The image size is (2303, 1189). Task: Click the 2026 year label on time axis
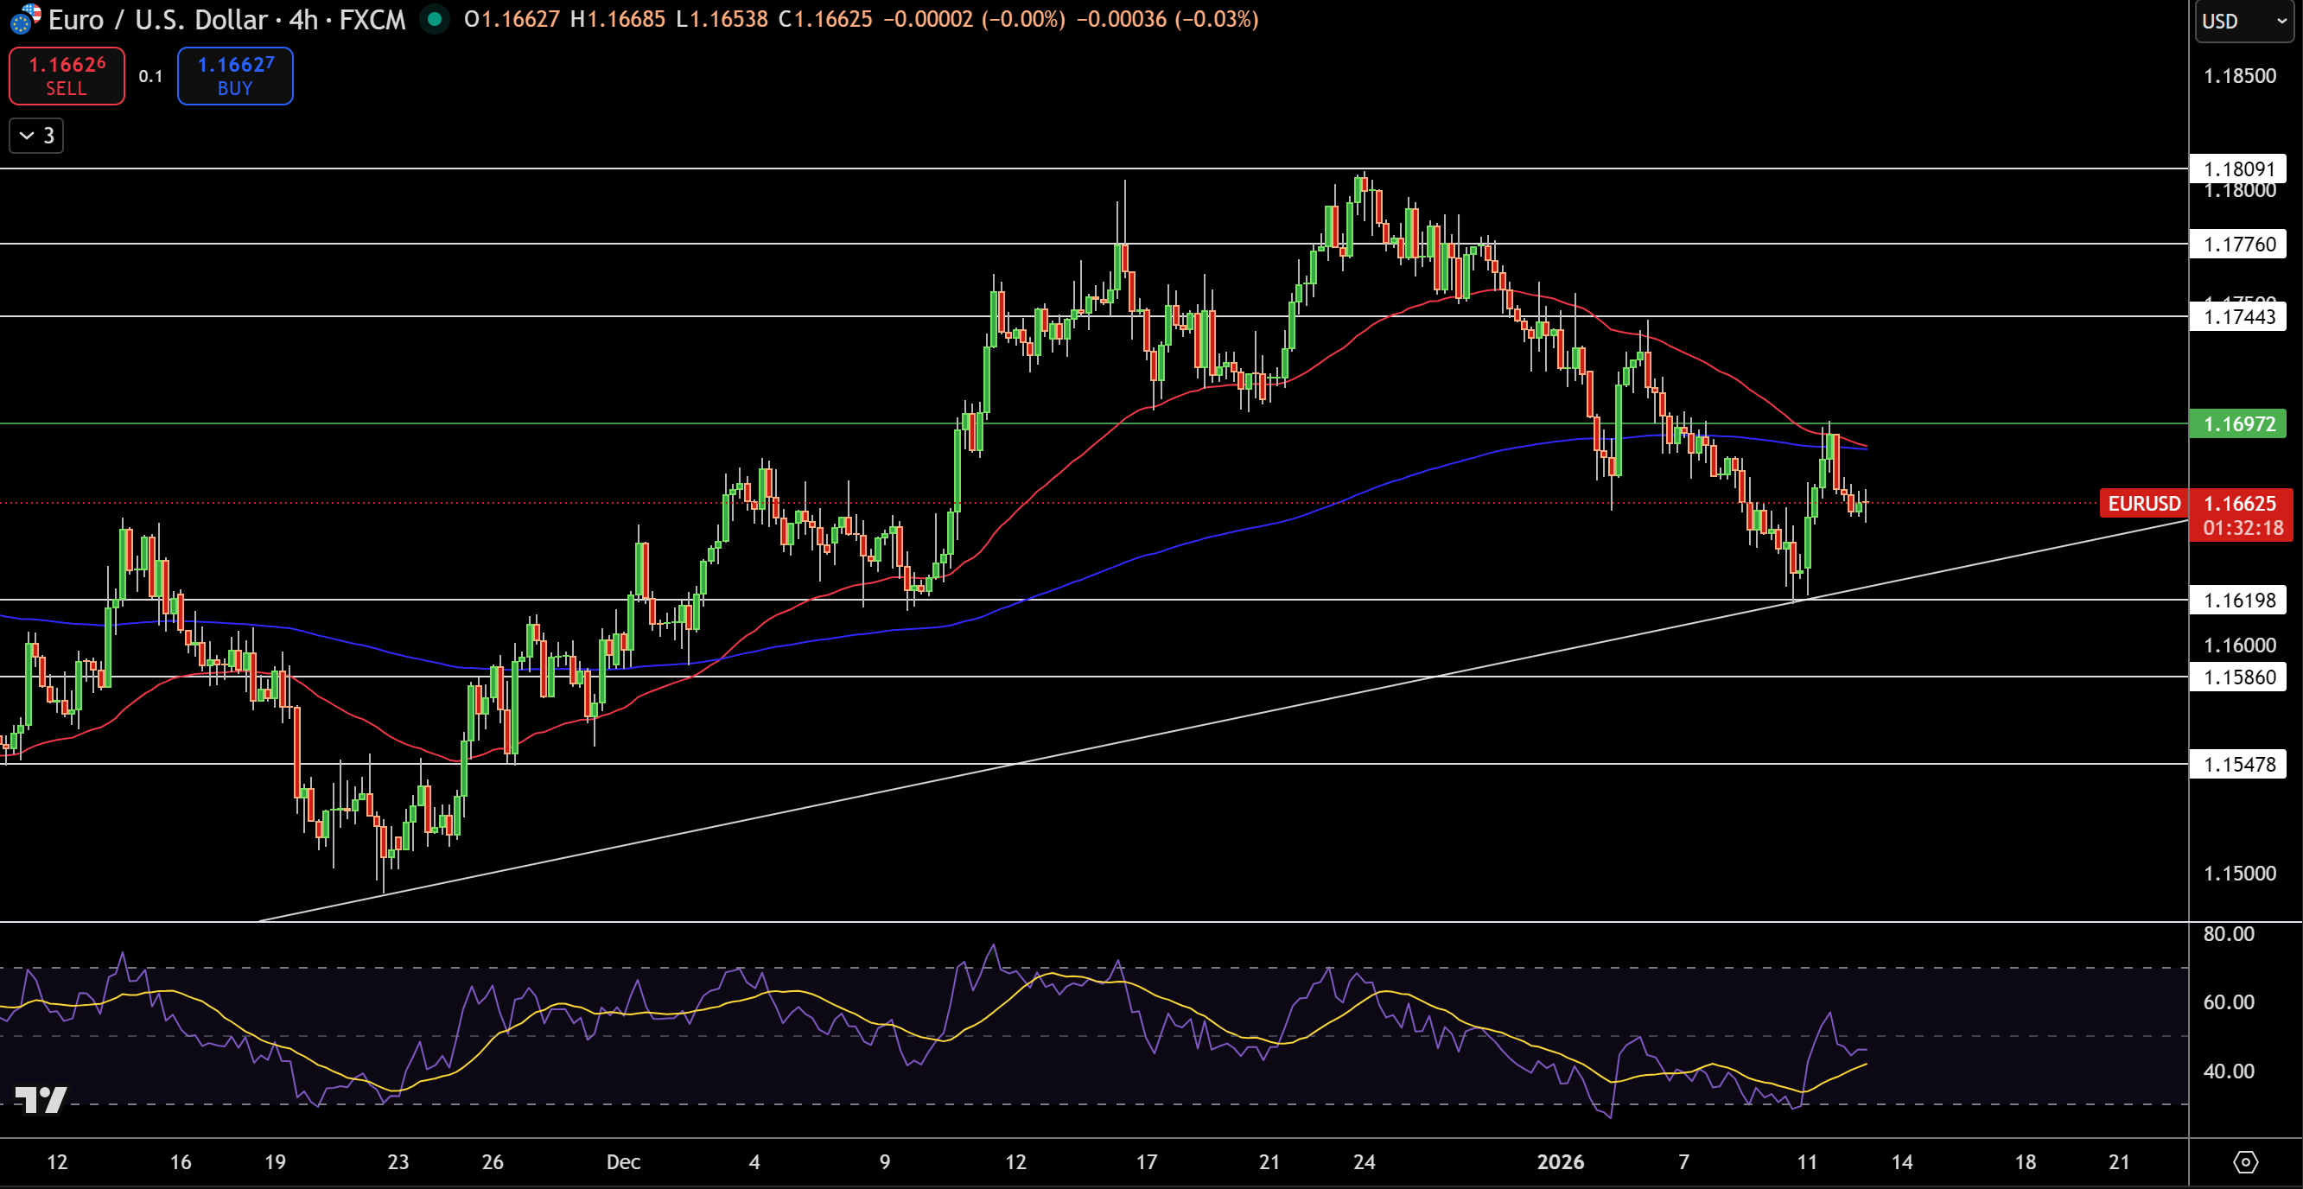pos(1560,1162)
